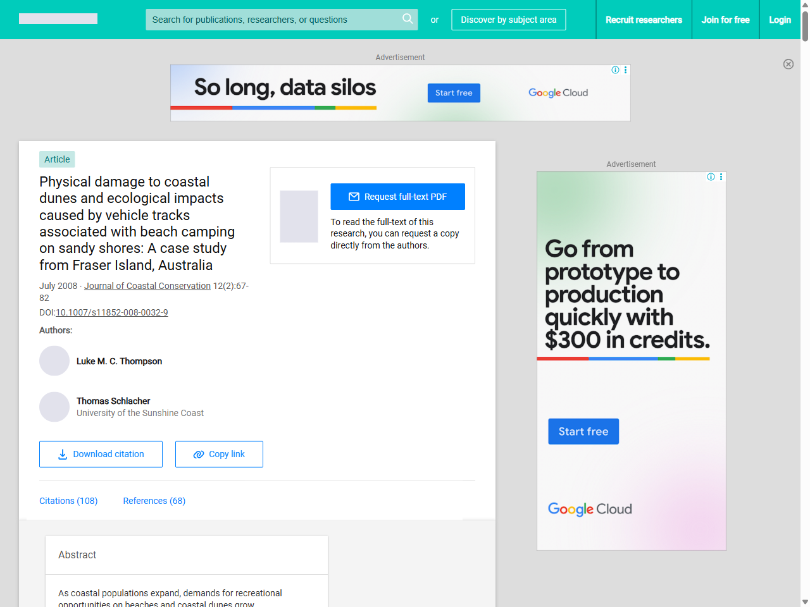This screenshot has width=810, height=607.
Task: Open Recruit researchers in the top menu
Action: coord(644,20)
